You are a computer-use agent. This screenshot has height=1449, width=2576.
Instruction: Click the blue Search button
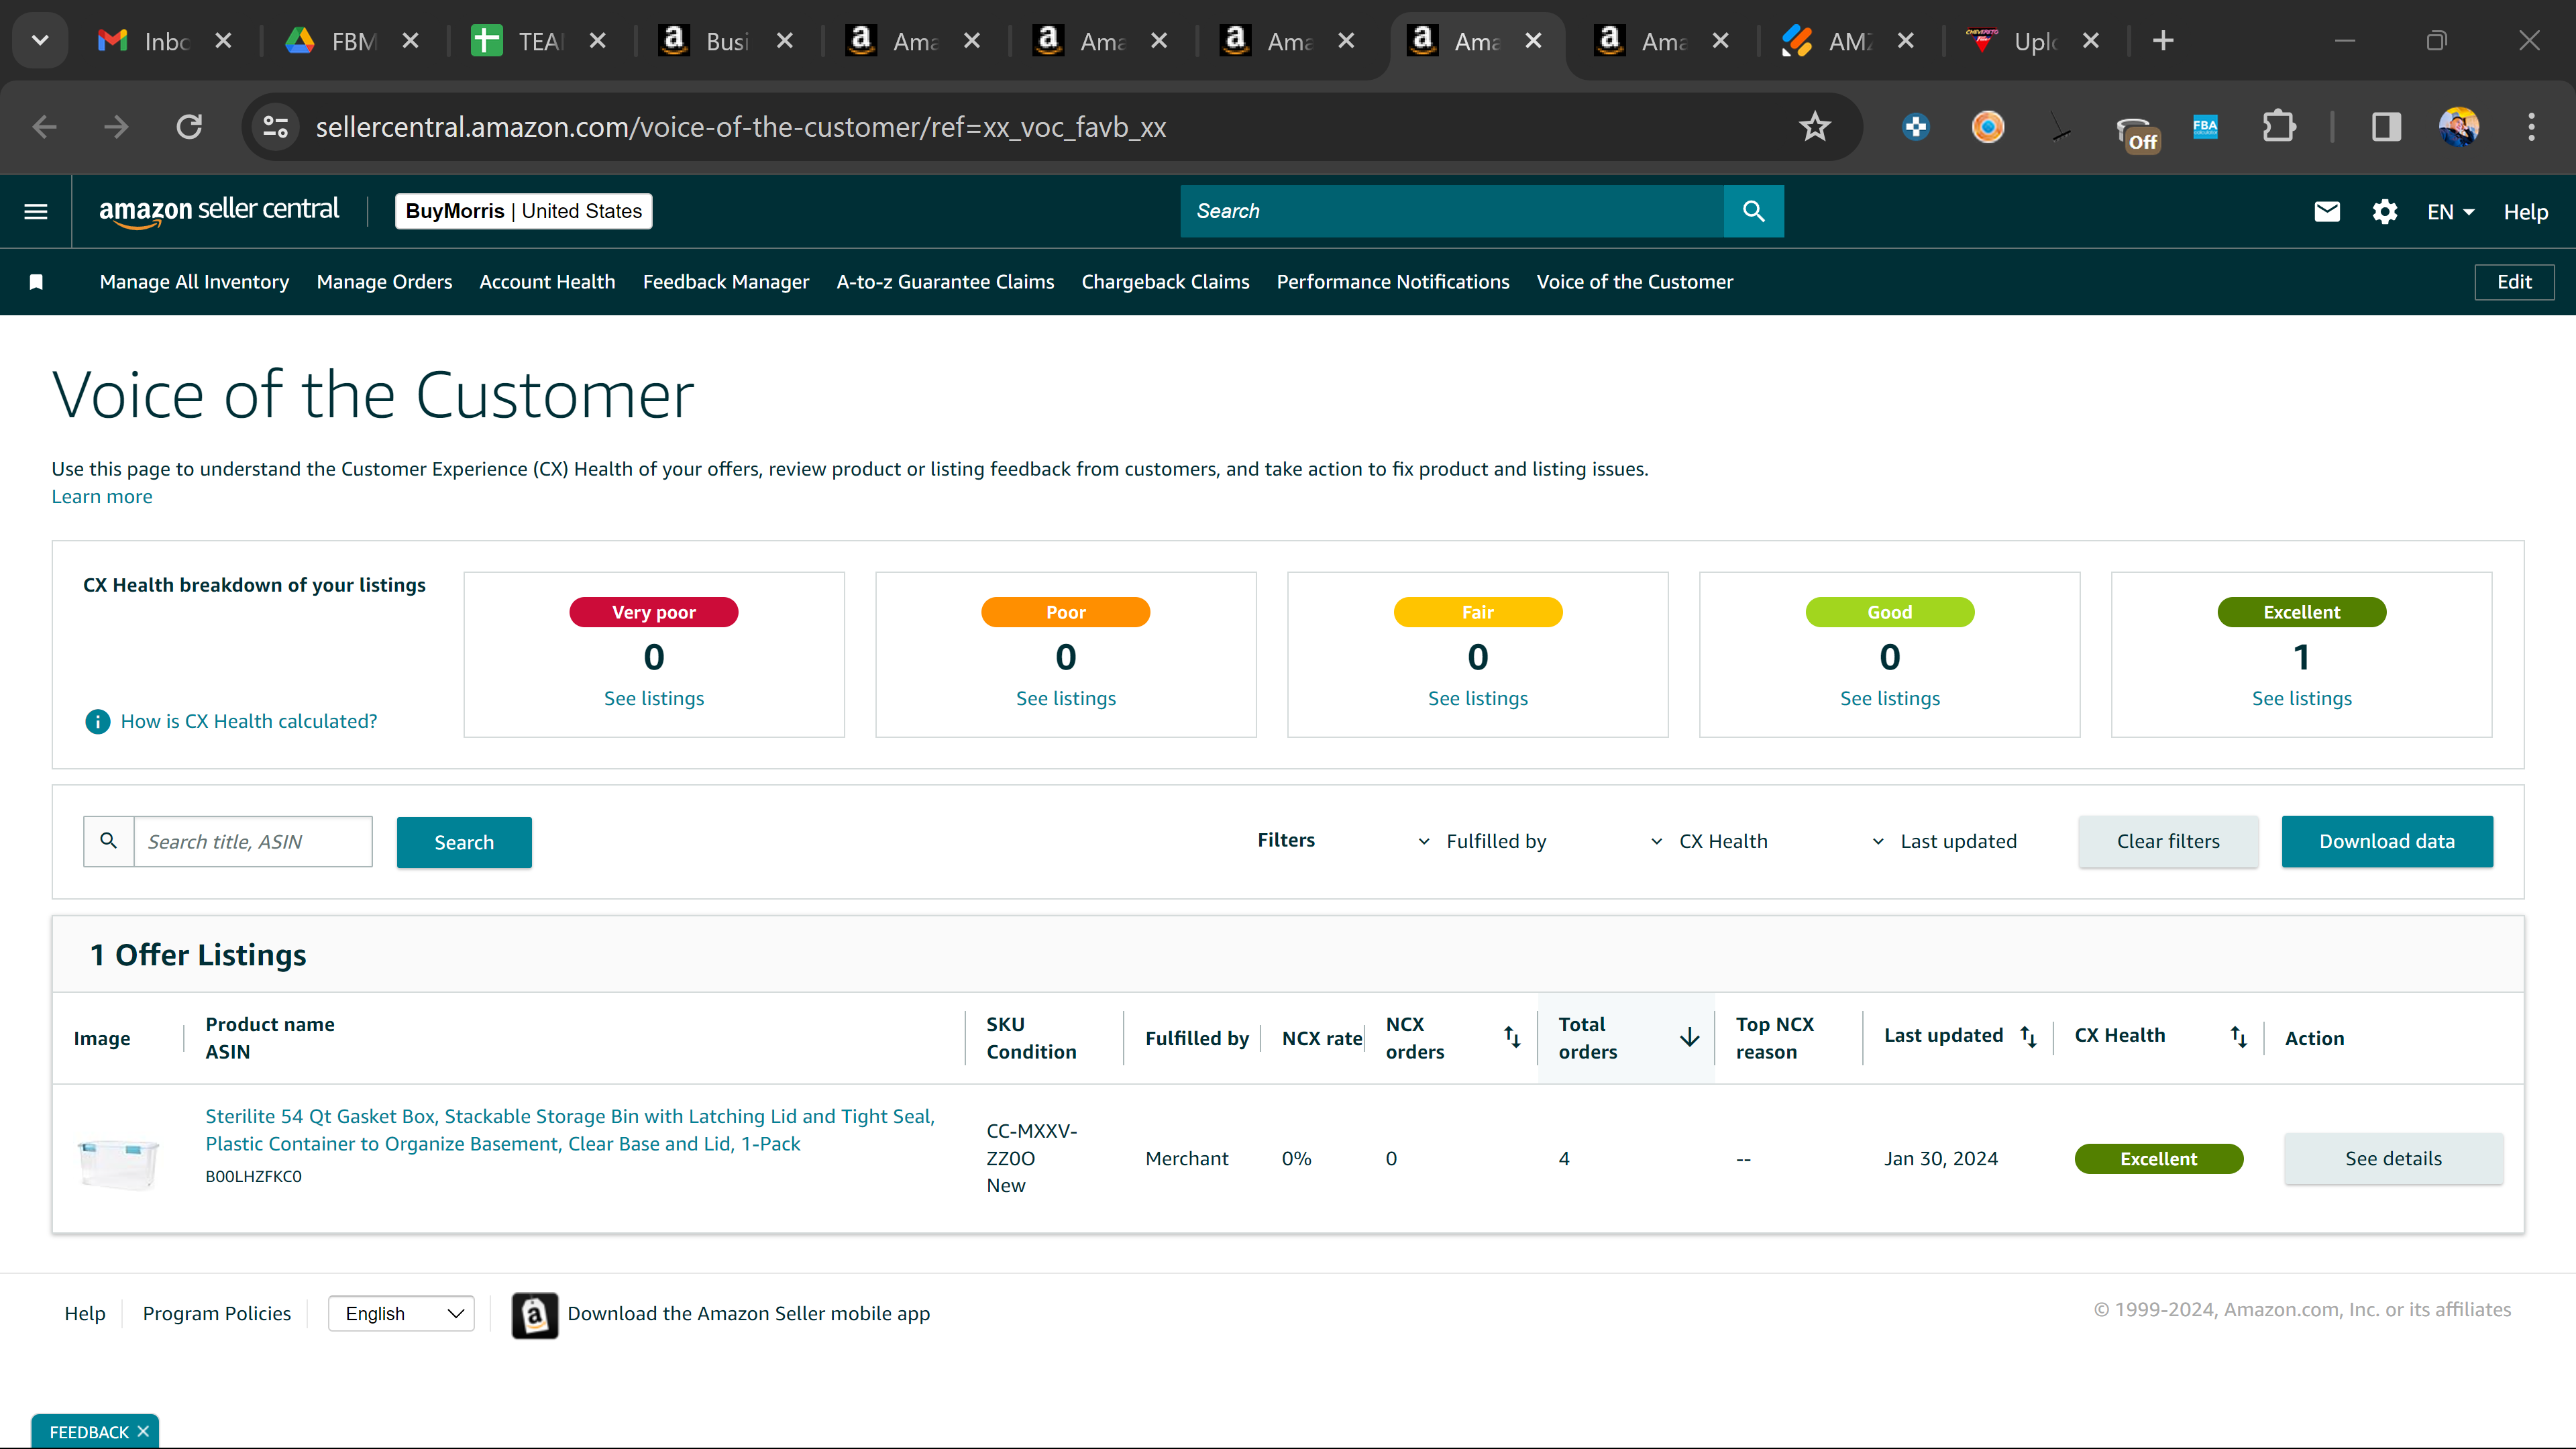coord(464,842)
